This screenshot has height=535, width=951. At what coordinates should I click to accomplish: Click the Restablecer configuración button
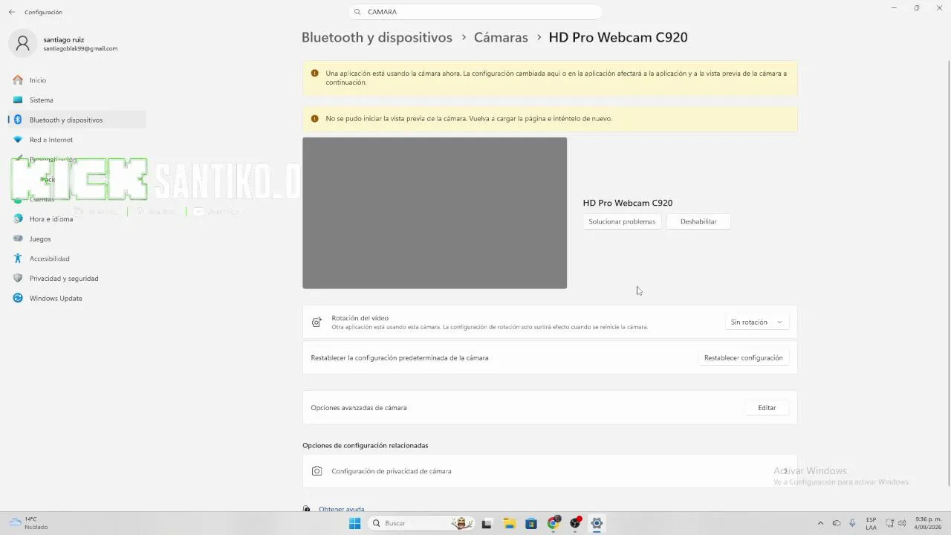[743, 357]
